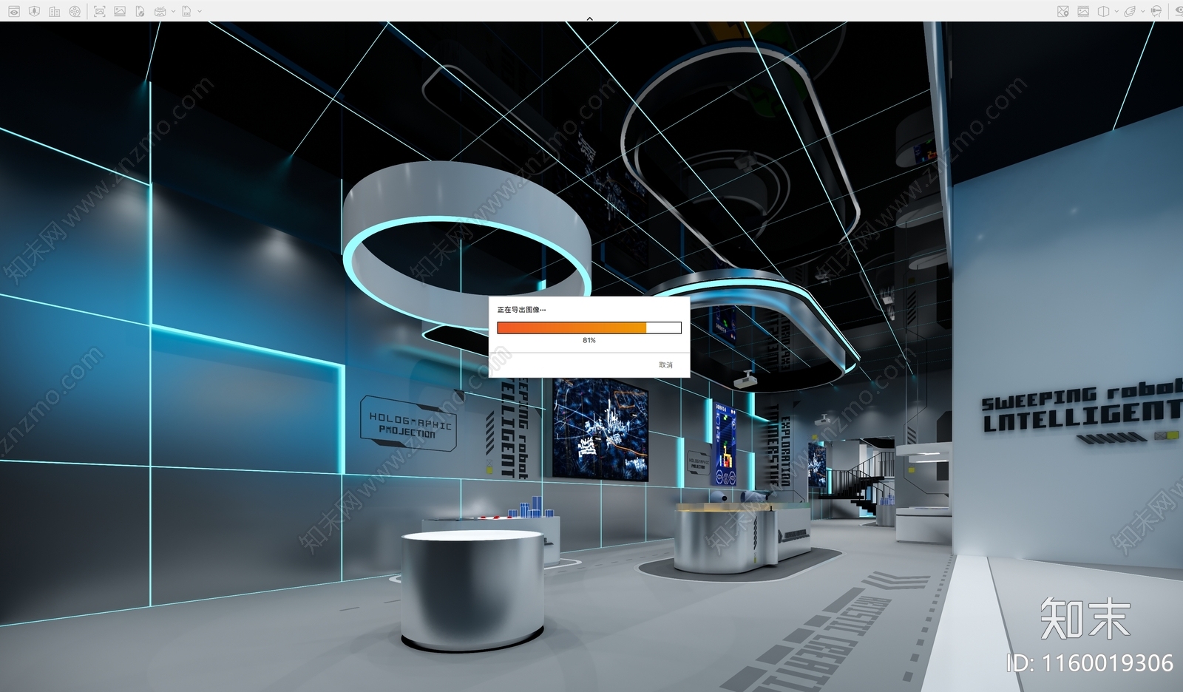
Task: Click the map with location pin icon
Action: pos(1062,11)
